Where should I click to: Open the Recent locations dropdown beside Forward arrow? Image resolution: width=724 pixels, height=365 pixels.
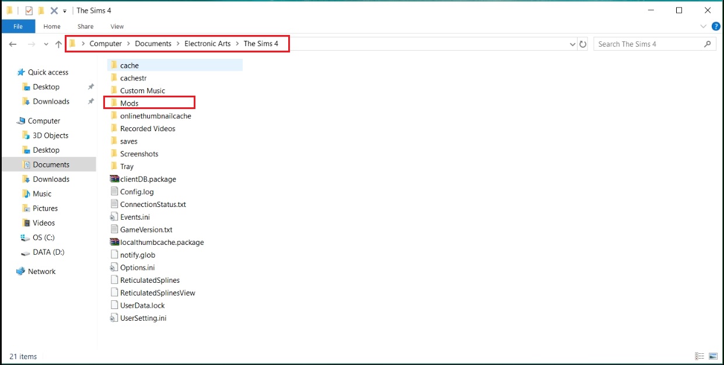tap(46, 44)
